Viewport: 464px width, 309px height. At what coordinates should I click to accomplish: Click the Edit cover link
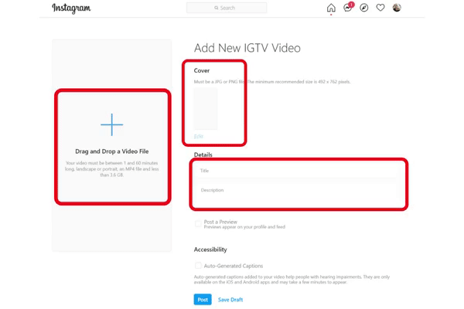pyautogui.click(x=198, y=136)
